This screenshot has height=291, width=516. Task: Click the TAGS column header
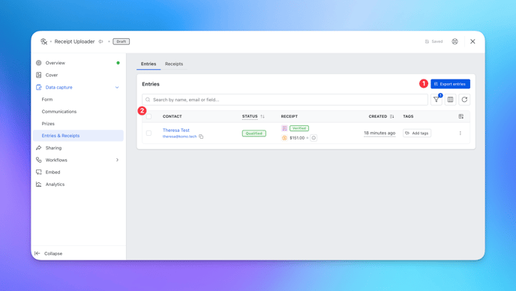408,116
